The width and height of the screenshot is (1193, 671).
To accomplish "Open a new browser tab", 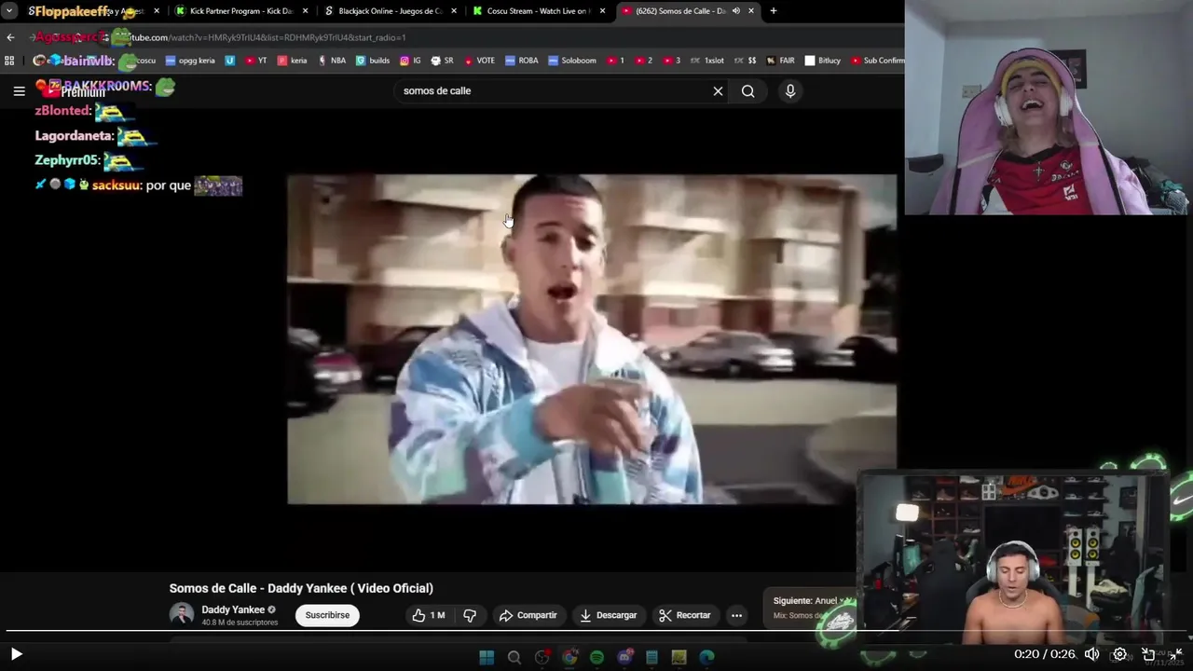I will point(773,11).
